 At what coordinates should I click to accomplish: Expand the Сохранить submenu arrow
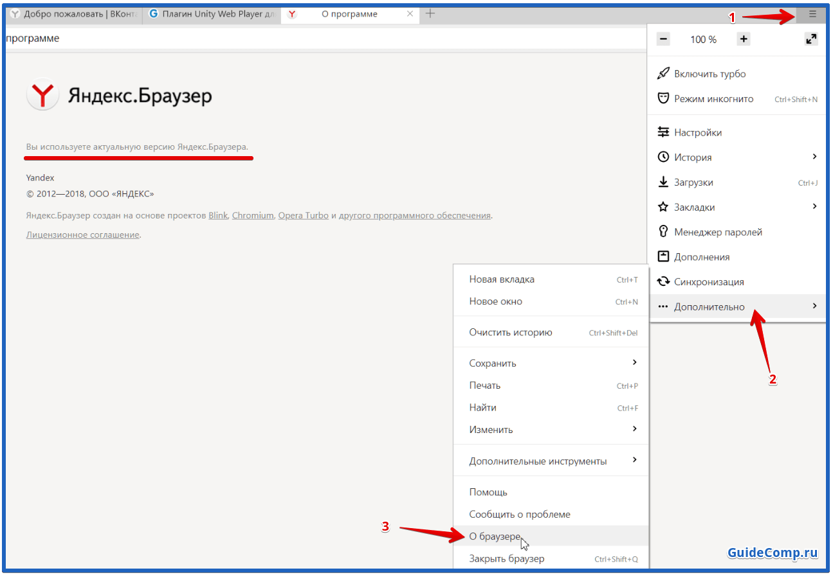click(634, 362)
